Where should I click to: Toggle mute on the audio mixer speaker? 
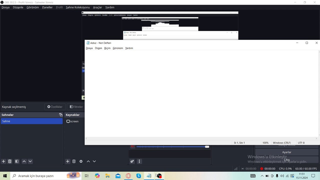[x=132, y=147]
